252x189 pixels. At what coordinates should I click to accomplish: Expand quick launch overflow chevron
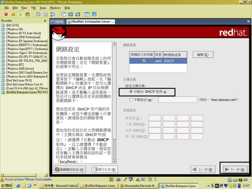(x=35, y=185)
